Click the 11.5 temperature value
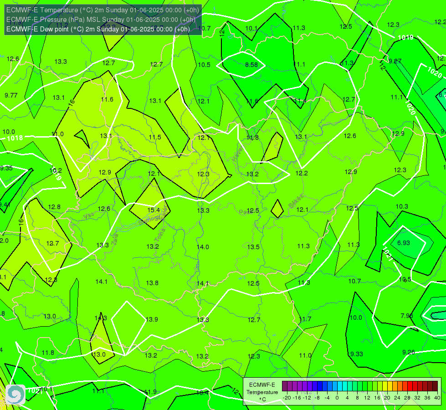This screenshot has height=410, width=446. tap(155, 137)
